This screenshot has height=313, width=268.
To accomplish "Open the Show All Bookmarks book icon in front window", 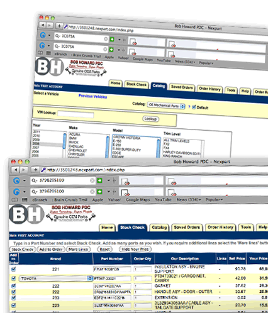I will pos(14,200).
